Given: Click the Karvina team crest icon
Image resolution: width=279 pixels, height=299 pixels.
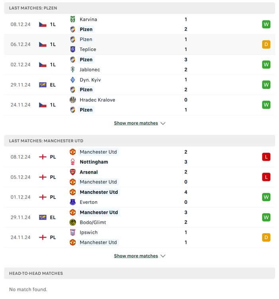Looking at the screenshot, I should pos(73,19).
